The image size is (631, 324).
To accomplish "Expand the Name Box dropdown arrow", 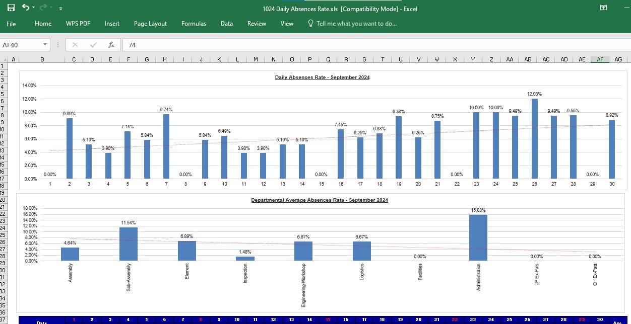I will tap(45, 45).
